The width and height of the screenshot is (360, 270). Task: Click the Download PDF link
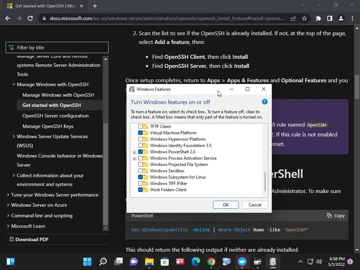point(29,239)
